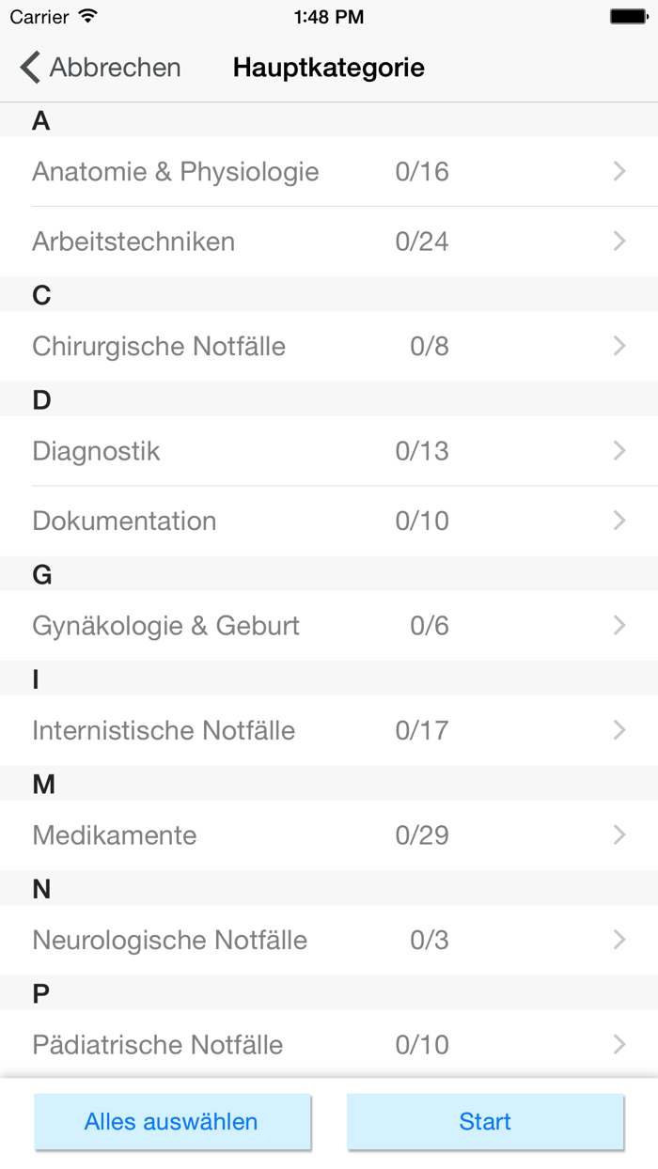Tap the Hauptkategorie title
Screen dimensions: 658x1169
[x=328, y=67]
